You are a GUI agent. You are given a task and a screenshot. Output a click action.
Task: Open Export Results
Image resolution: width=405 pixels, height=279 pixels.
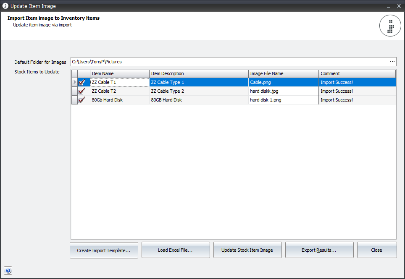coord(319,250)
